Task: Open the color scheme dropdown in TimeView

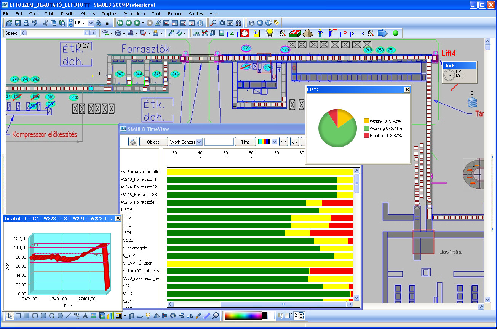Action: click(x=275, y=142)
